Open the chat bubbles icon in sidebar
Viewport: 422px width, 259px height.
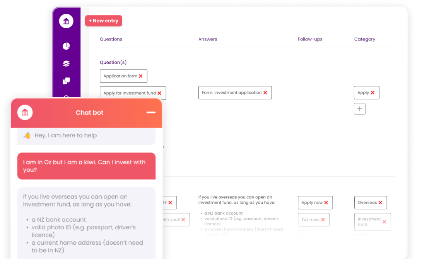point(66,81)
